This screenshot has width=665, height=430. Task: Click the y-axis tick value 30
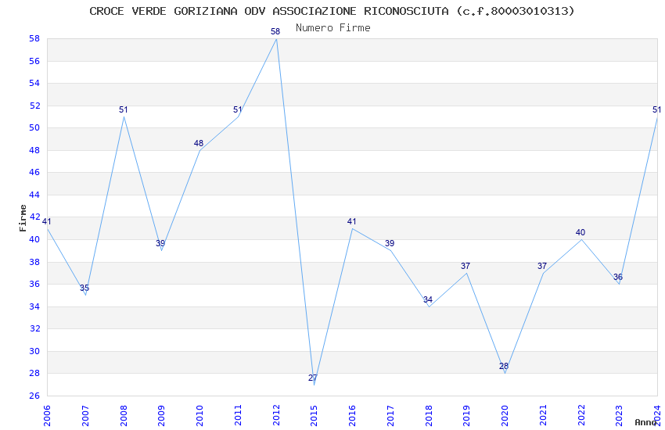coord(34,351)
